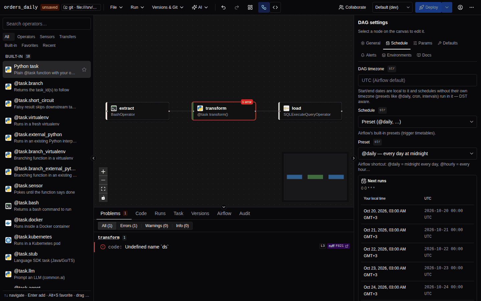Click the undo arrow icon
481x301 pixels.
223,7
